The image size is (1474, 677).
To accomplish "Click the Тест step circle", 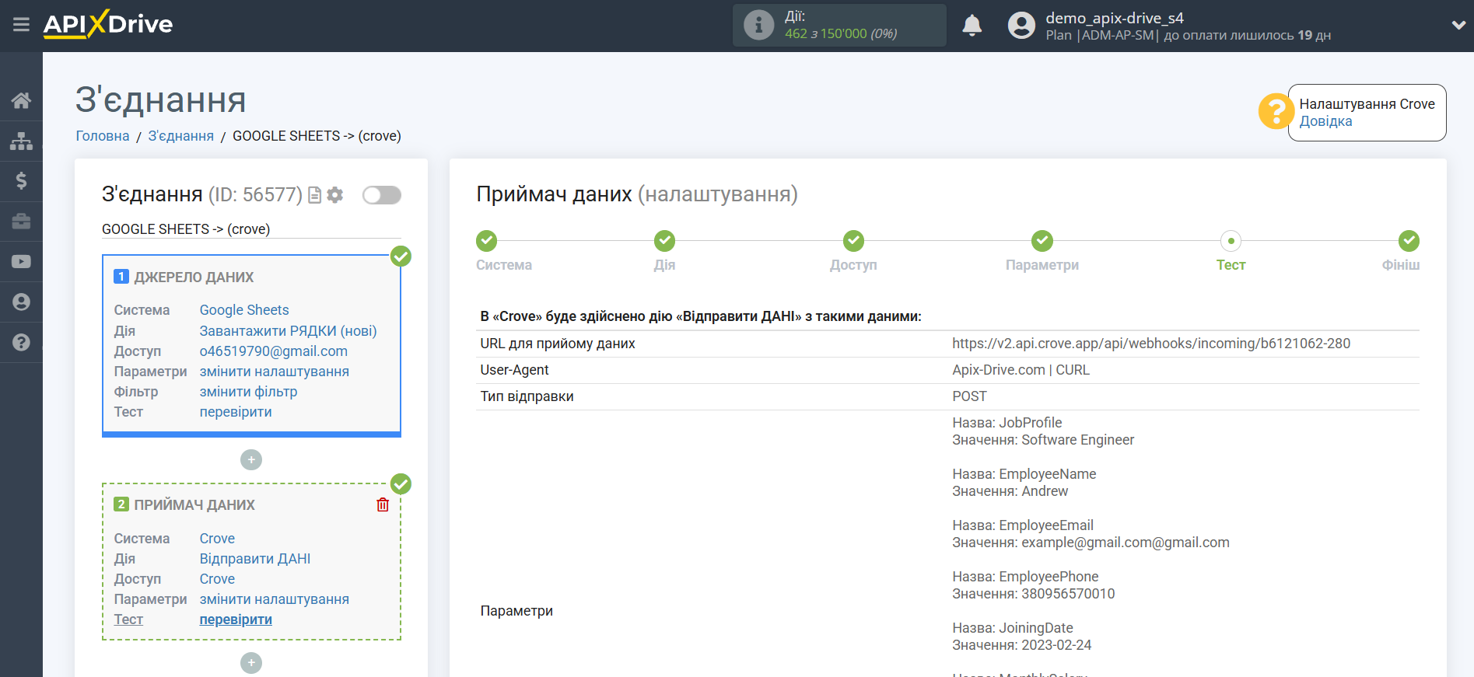I will [1231, 241].
